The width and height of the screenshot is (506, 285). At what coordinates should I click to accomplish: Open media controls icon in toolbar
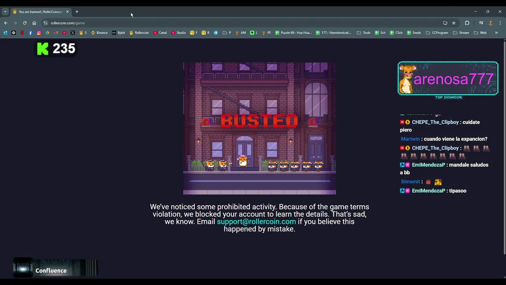(x=481, y=23)
